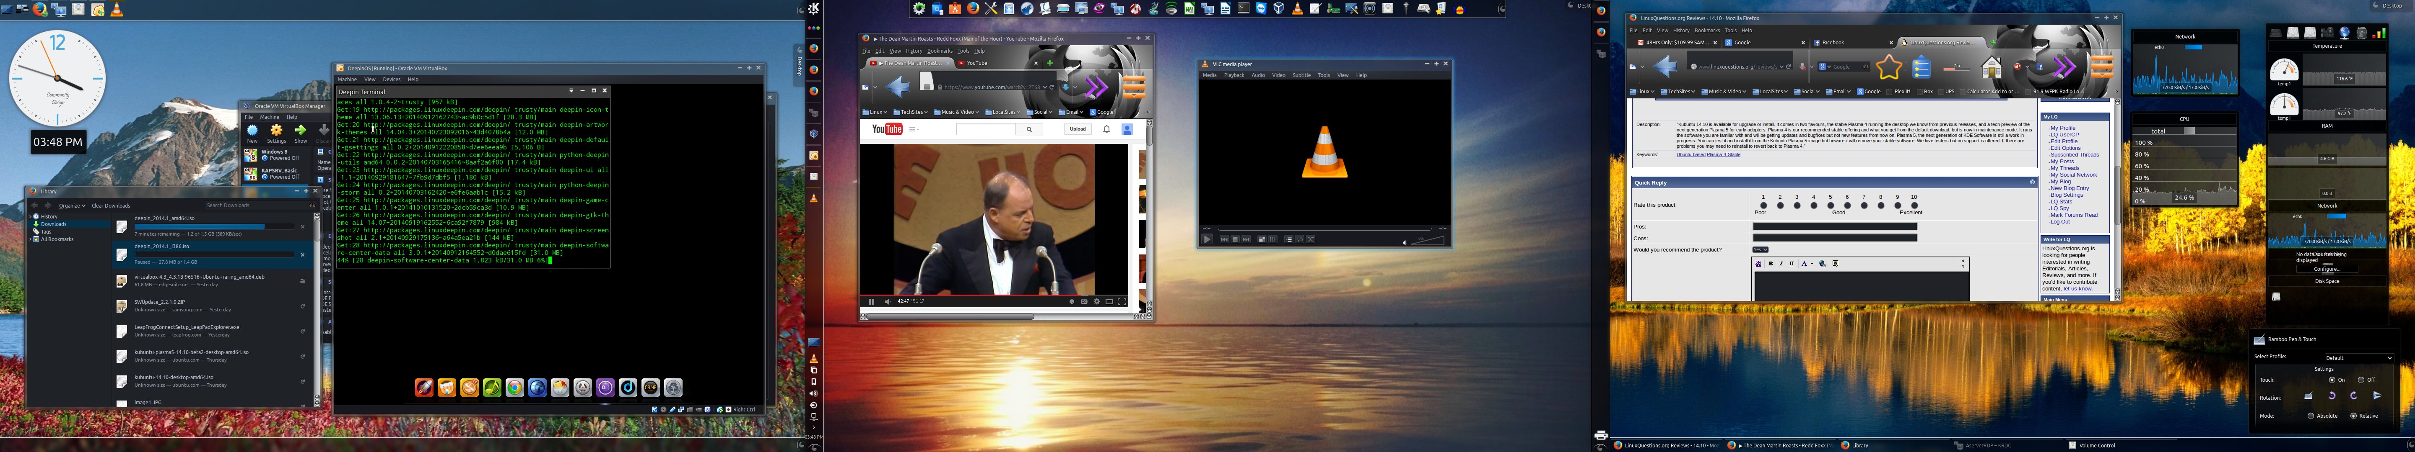Click the VLC seek bar
The height and width of the screenshot is (452, 2415).
[x=1325, y=229]
